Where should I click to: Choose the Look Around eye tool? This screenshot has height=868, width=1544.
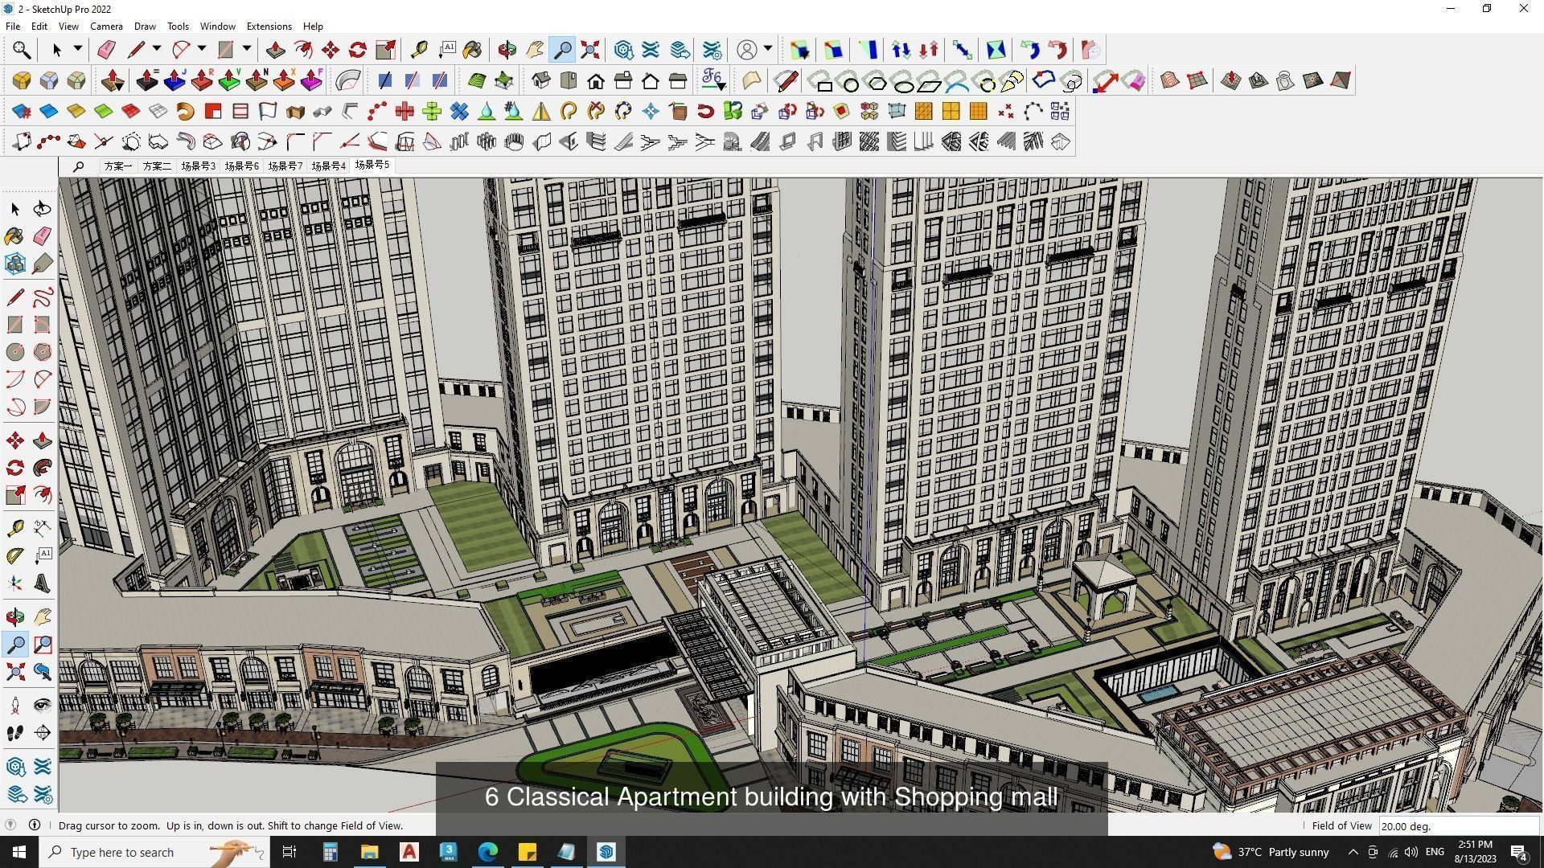(43, 706)
